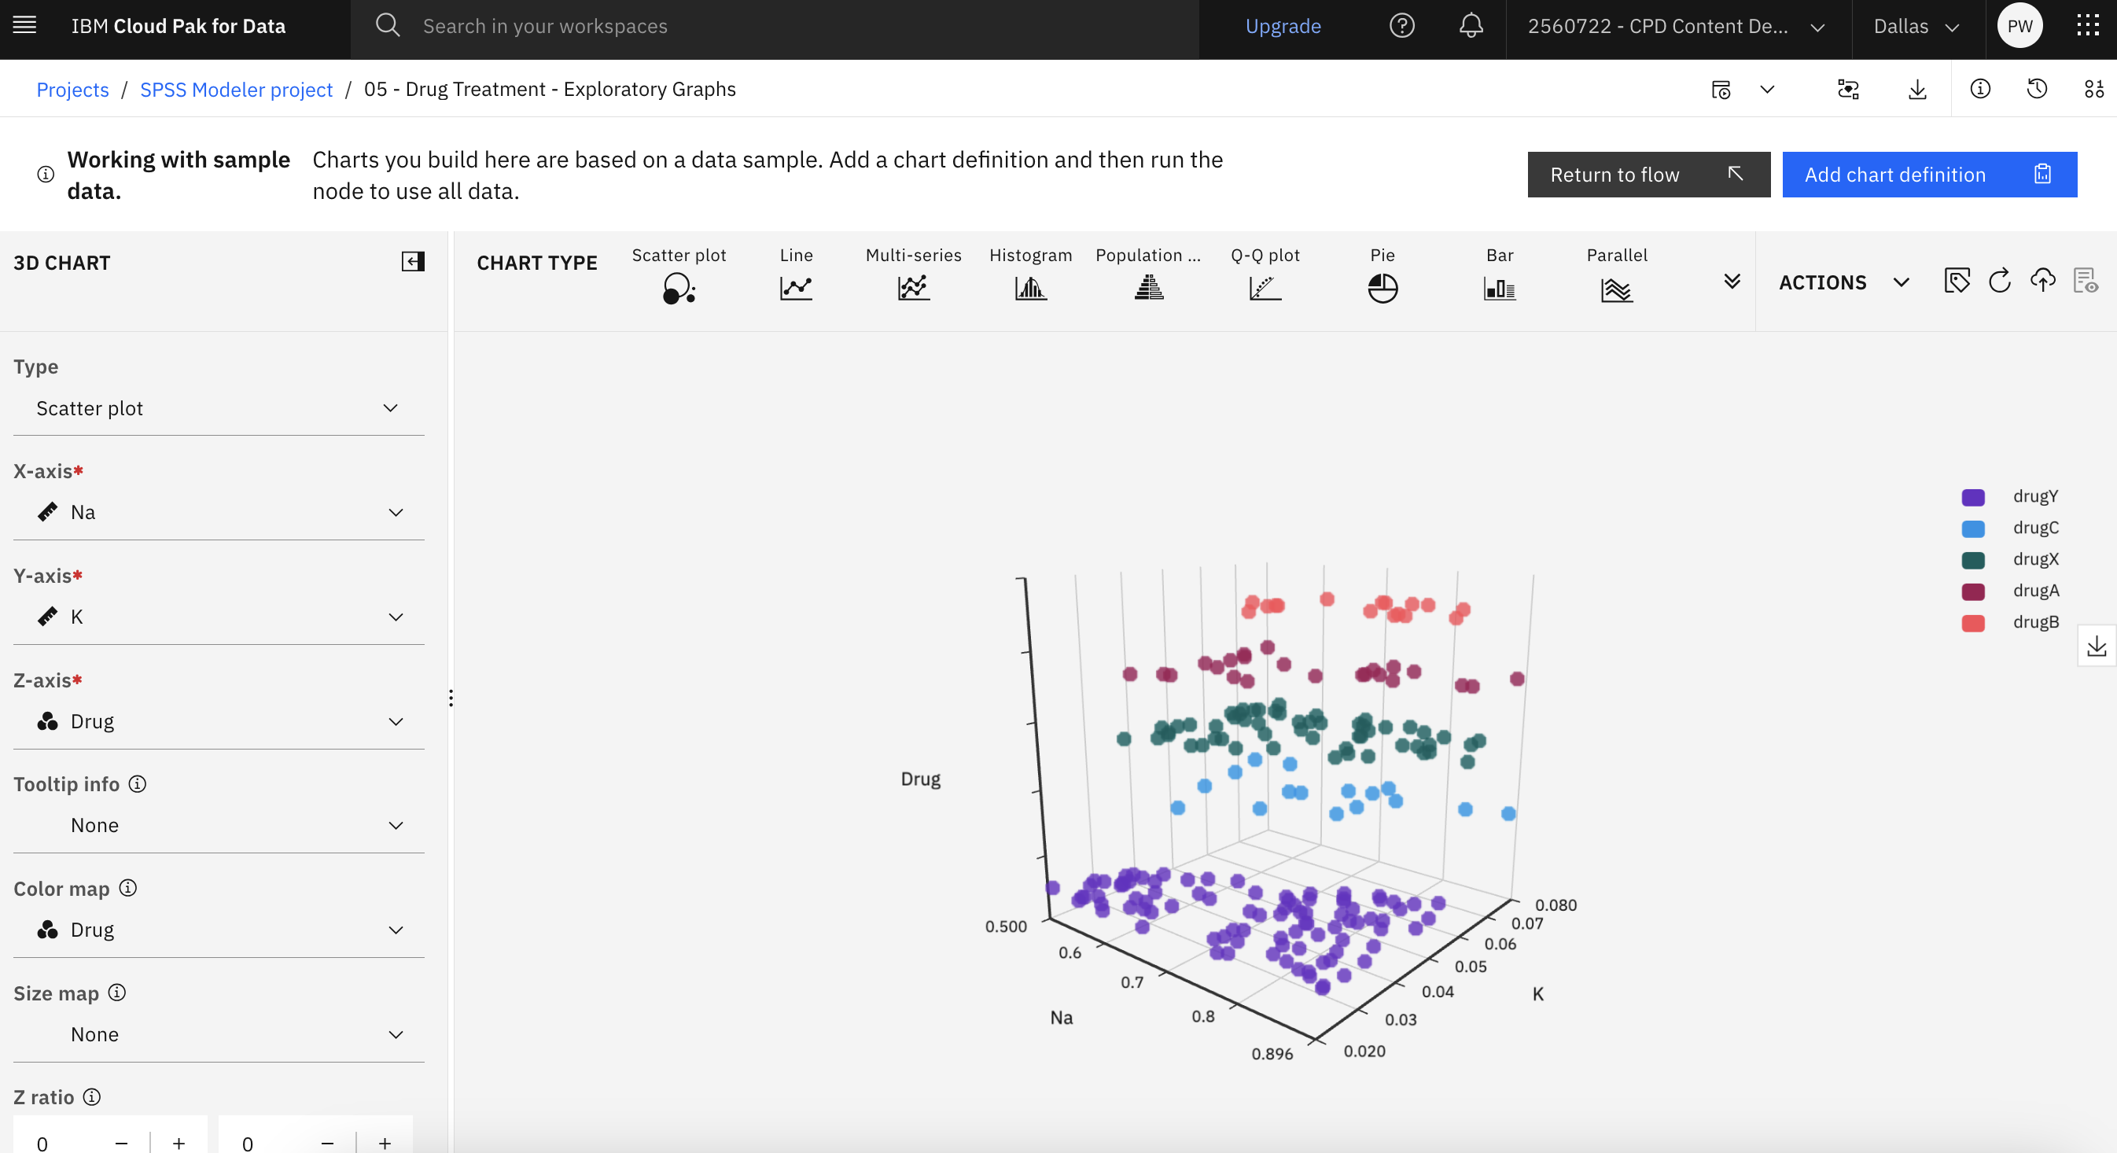Select the Q-Q plot chart type icon
The width and height of the screenshot is (2117, 1153).
1267,287
